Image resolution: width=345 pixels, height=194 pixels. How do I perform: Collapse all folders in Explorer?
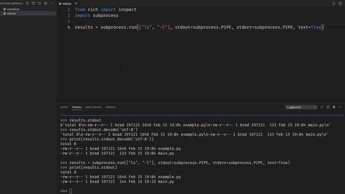click(x=45, y=3)
